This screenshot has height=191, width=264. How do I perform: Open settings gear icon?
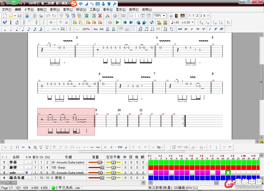[x=115, y=16]
